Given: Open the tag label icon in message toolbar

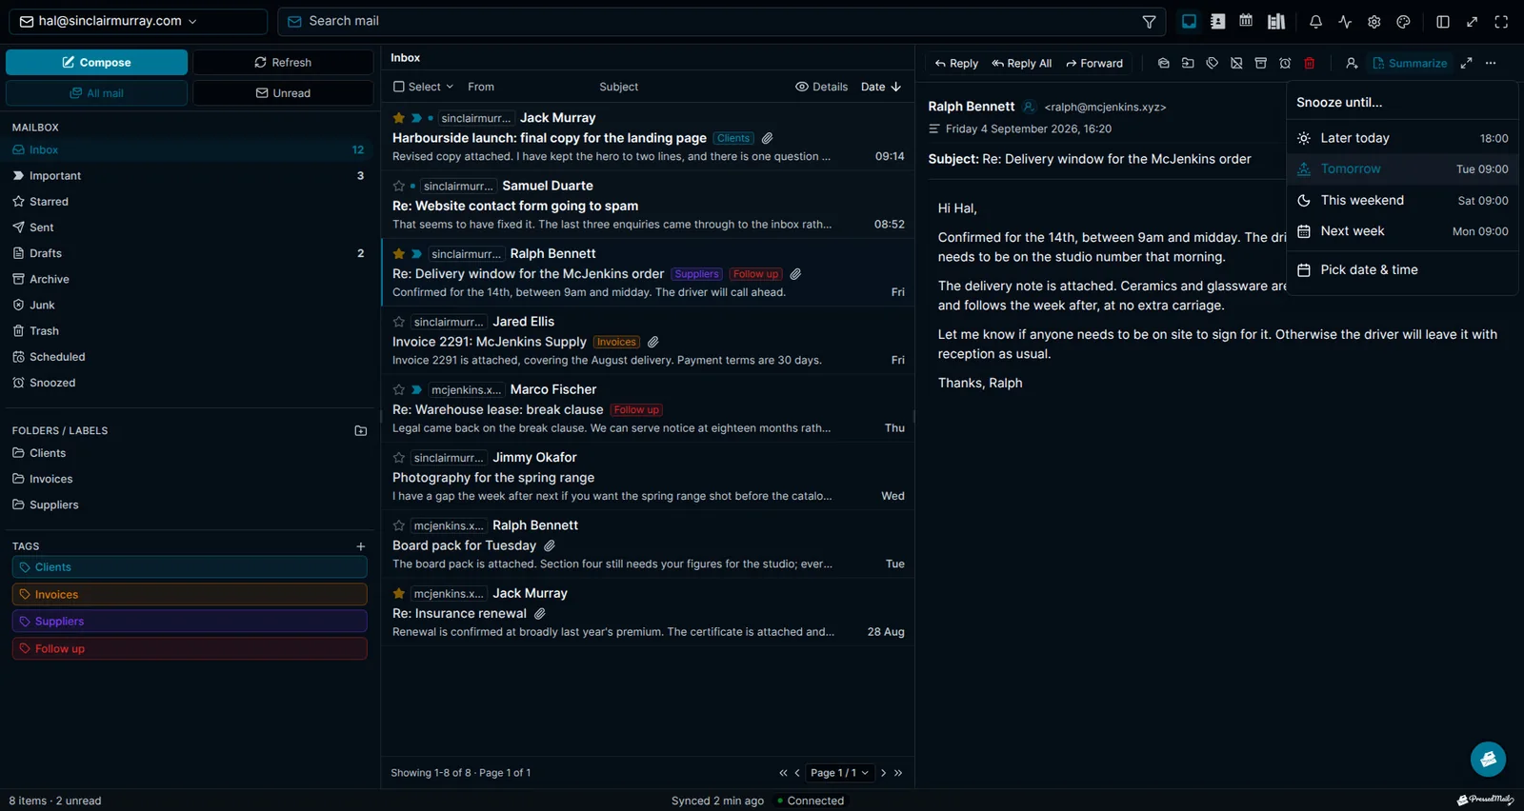Looking at the screenshot, I should pos(1212,63).
